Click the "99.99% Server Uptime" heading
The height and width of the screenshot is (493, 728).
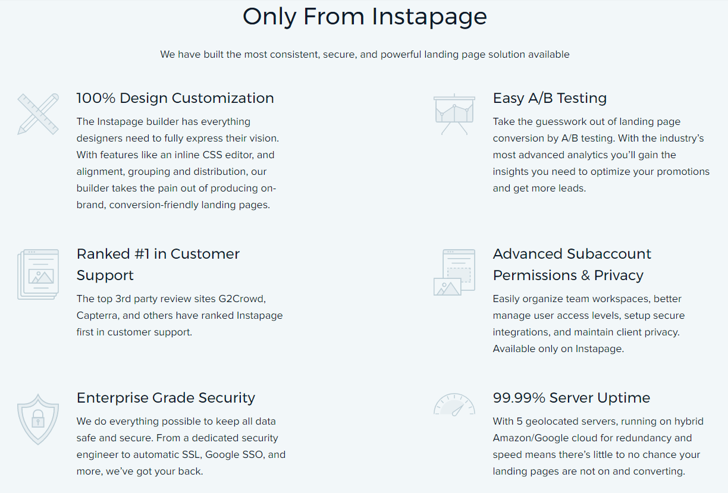[x=572, y=398]
